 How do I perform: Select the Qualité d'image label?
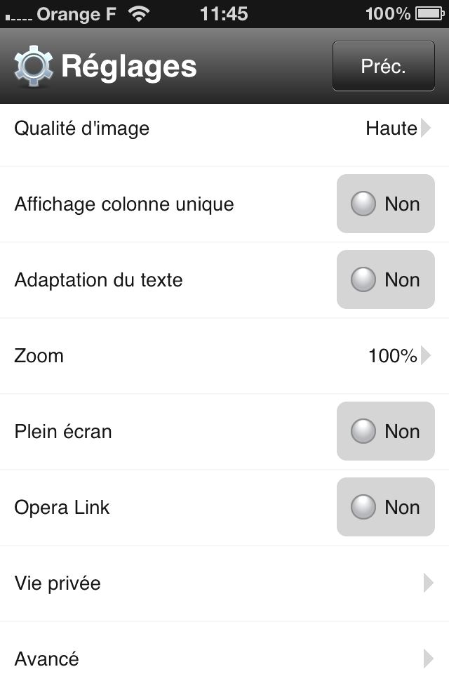coord(82,128)
